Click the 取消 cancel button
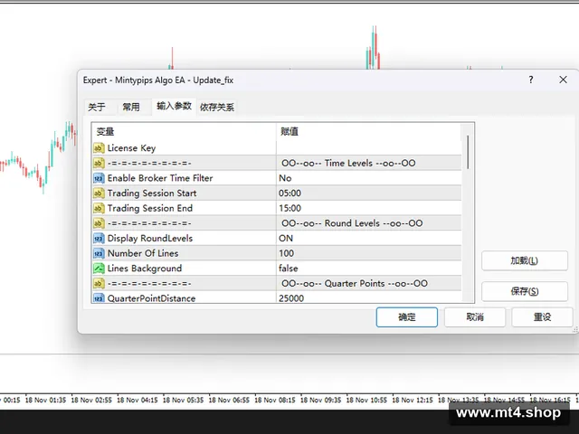Image resolution: width=579 pixels, height=434 pixels. [x=475, y=317]
